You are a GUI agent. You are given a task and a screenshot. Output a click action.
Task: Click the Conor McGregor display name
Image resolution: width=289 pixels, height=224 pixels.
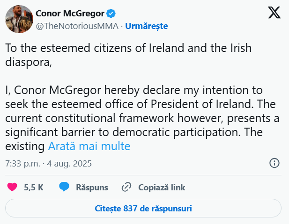point(70,13)
